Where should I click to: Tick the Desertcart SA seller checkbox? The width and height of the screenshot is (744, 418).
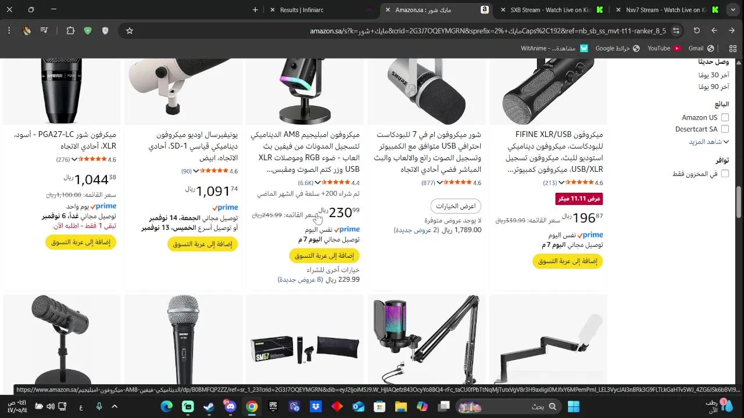(725, 129)
